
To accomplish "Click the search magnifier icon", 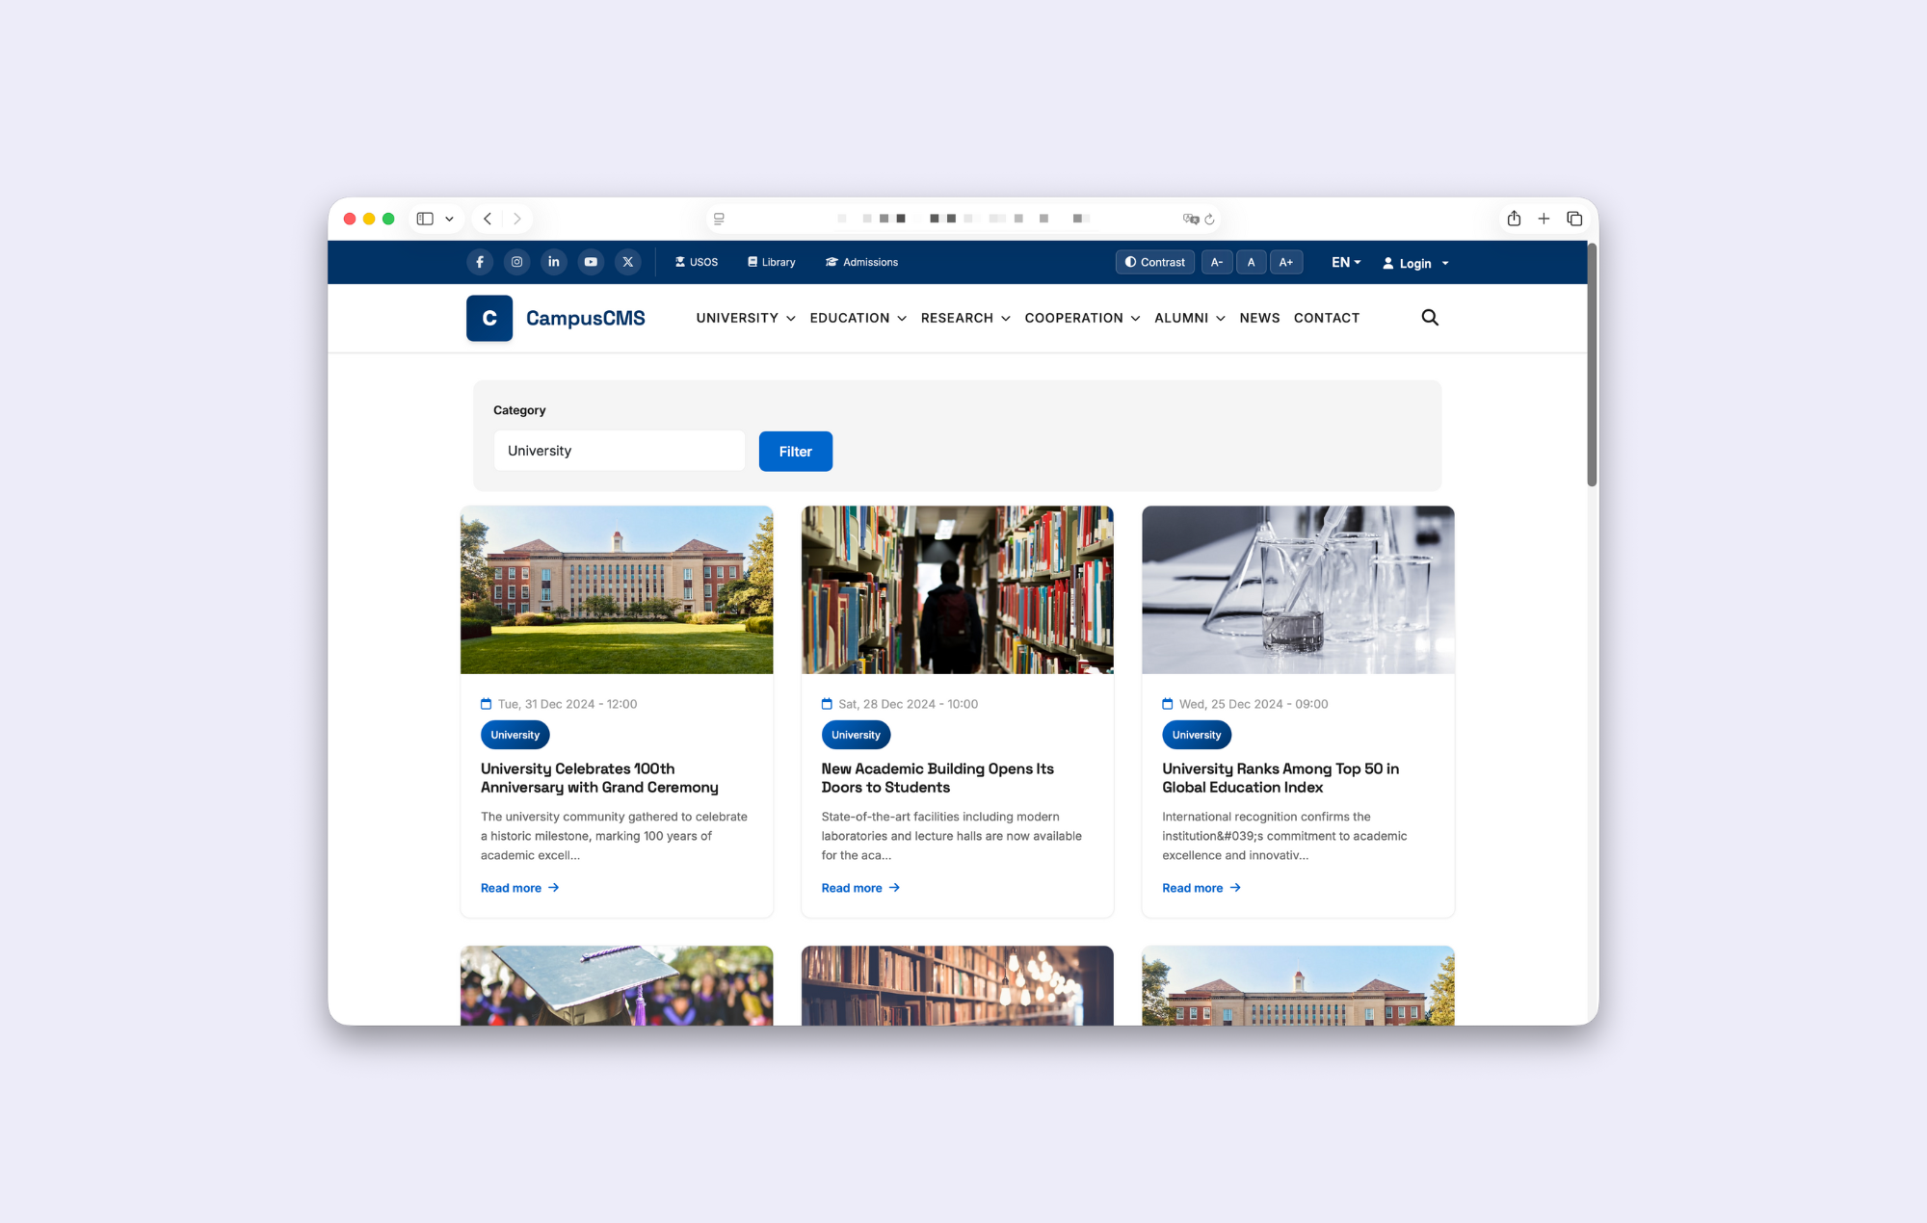I will click(1430, 317).
